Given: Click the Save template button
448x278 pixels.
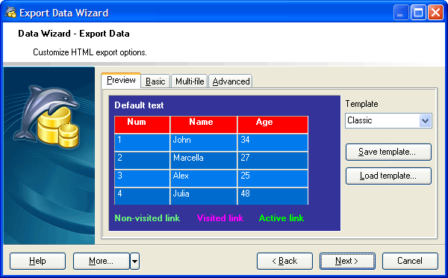Looking at the screenshot, I should coord(388,152).
